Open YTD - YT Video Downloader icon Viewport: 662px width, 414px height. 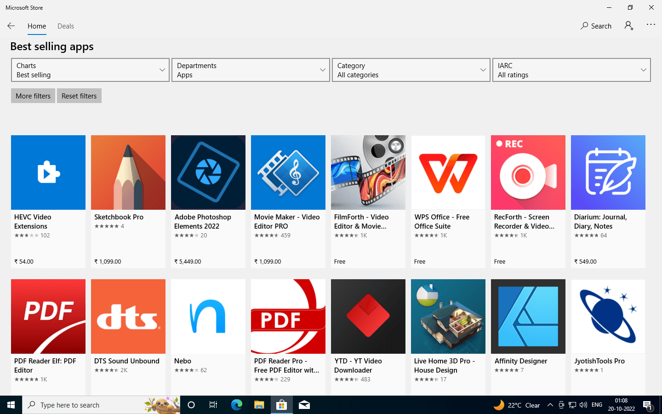pyautogui.click(x=368, y=316)
